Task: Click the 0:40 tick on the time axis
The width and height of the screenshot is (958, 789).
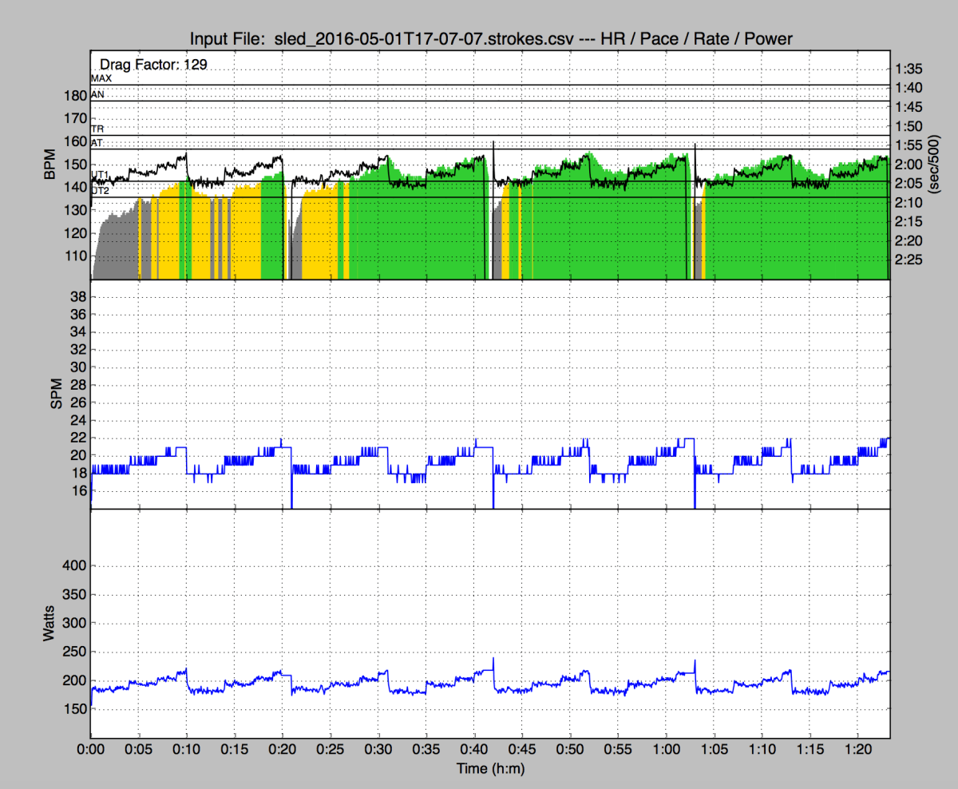Action: [474, 751]
